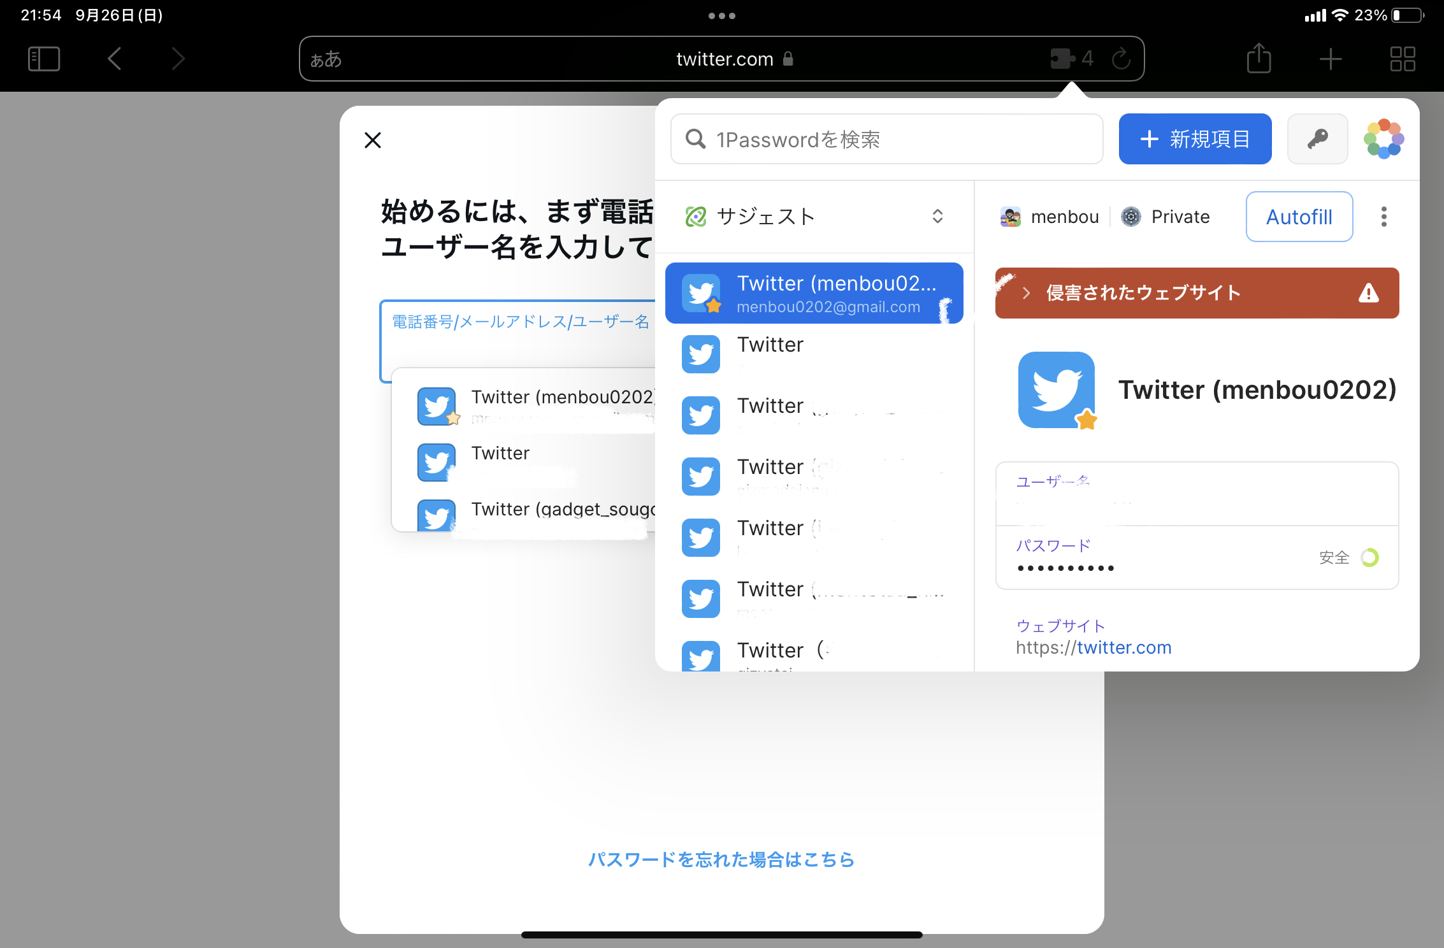Select the third Twitter entry in list
Screen dimensions: 1444x948
[x=814, y=415]
